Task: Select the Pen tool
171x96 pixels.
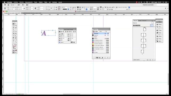Action: tap(14, 32)
